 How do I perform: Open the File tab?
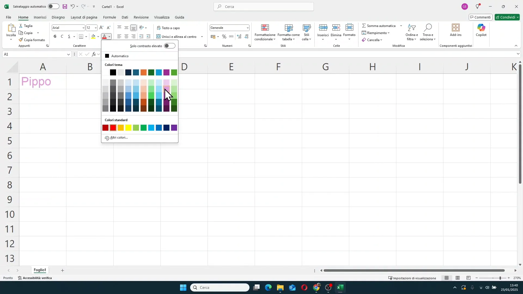9,17
